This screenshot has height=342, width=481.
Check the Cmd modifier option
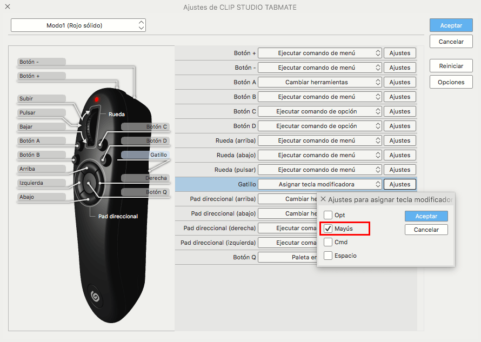pyautogui.click(x=328, y=242)
